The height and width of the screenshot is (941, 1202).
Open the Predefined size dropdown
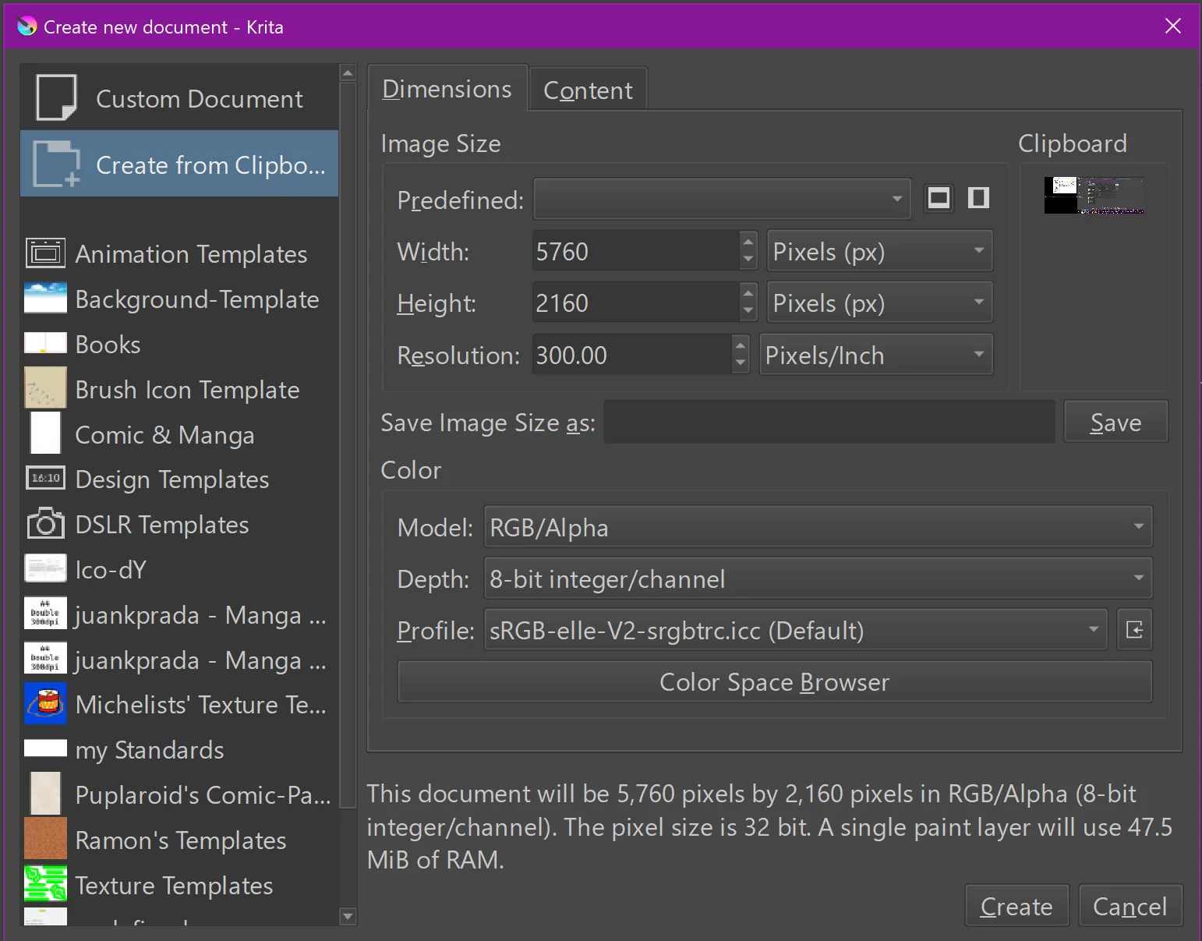coord(722,199)
